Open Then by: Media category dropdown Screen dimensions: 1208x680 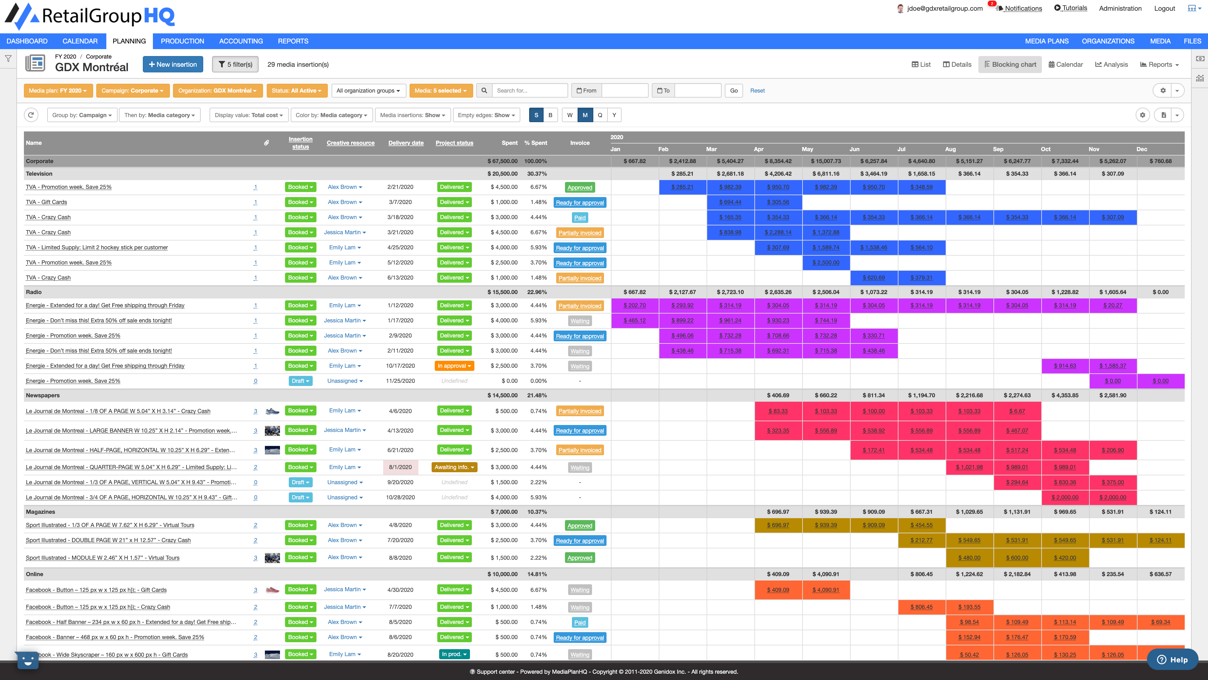pos(159,115)
